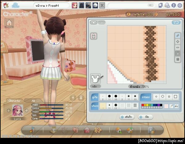The width and height of the screenshot is (185, 144).
Task: Select the small circle eraser
Action: pyautogui.click(x=156, y=97)
